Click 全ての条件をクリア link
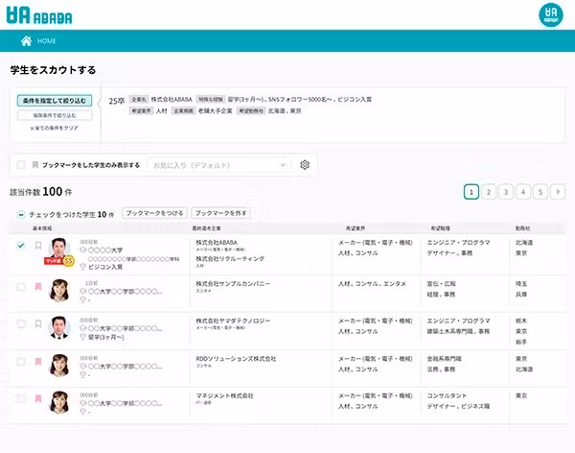The image size is (575, 453). click(x=54, y=128)
